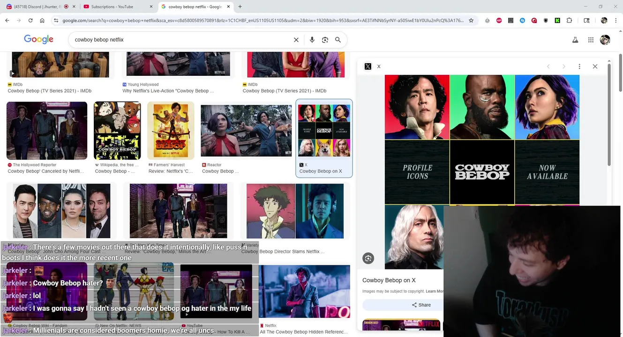View site information for google.com
This screenshot has height=337, width=623.
tap(56, 21)
